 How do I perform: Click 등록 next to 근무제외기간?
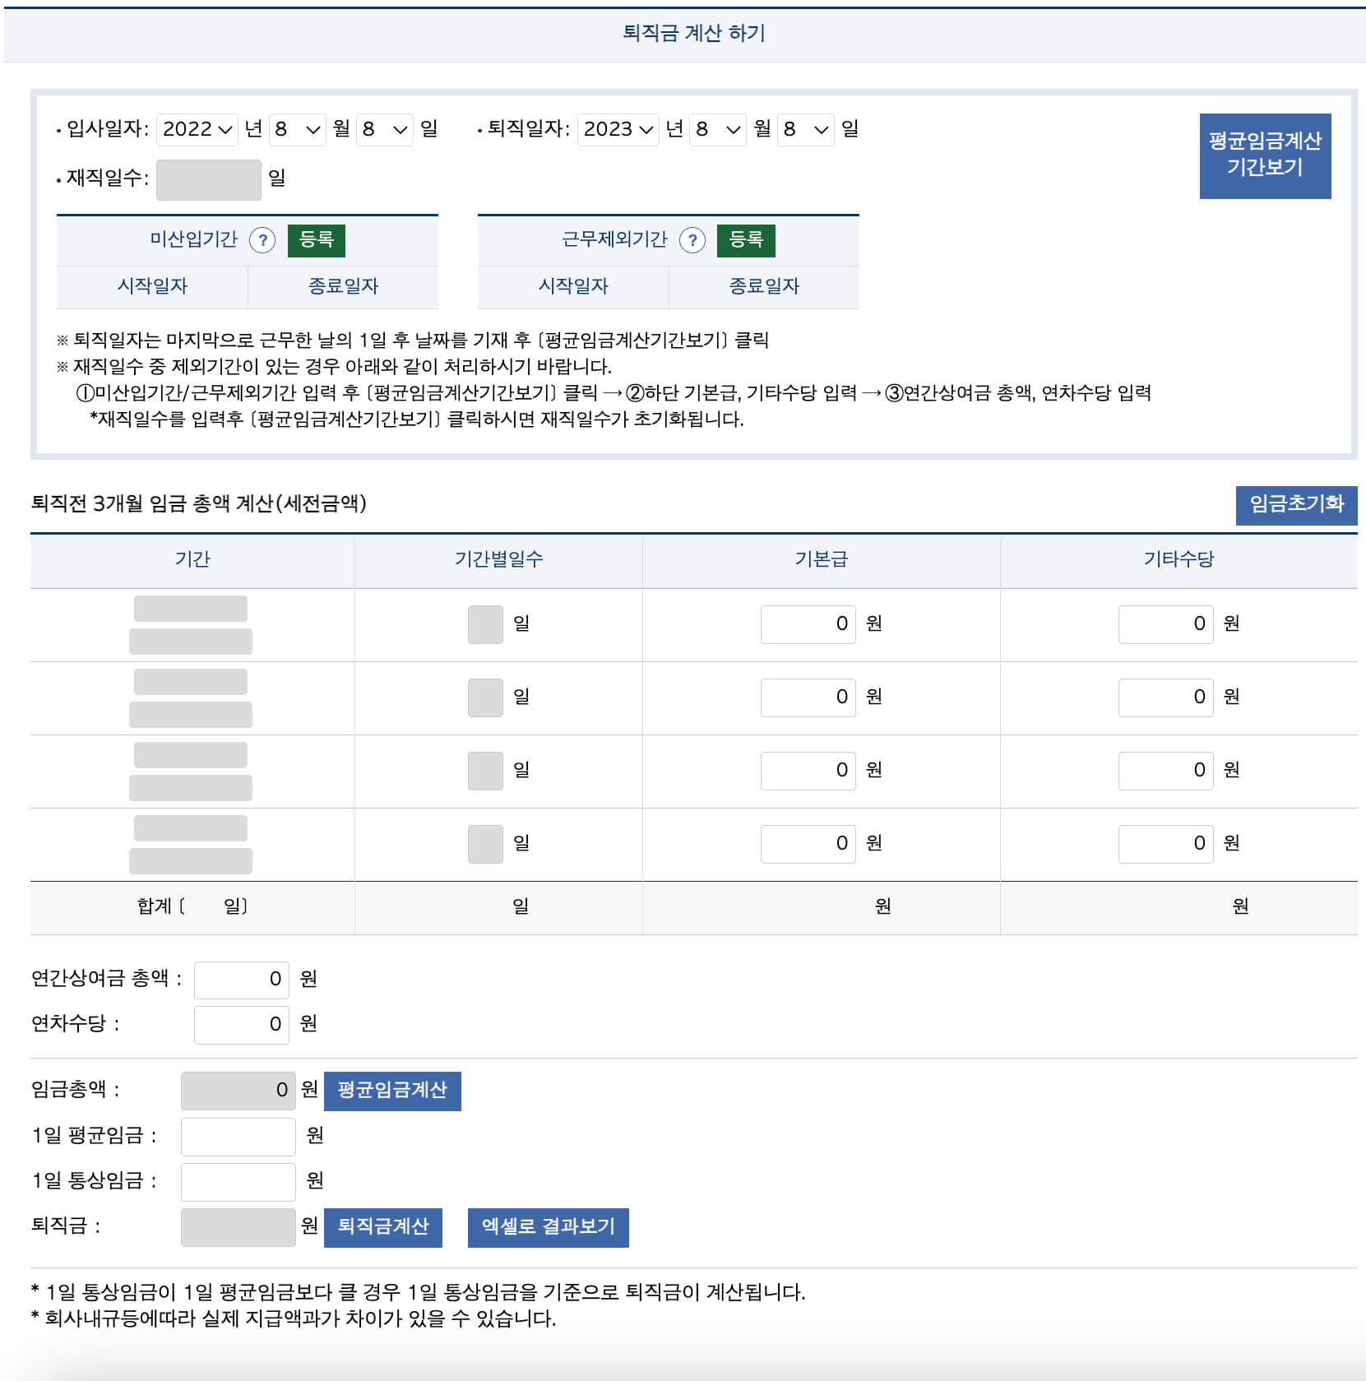click(x=745, y=240)
